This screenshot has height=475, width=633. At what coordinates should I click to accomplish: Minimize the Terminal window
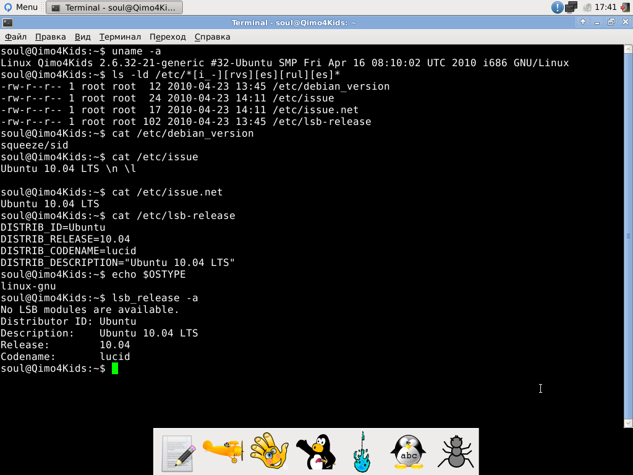[x=597, y=22]
